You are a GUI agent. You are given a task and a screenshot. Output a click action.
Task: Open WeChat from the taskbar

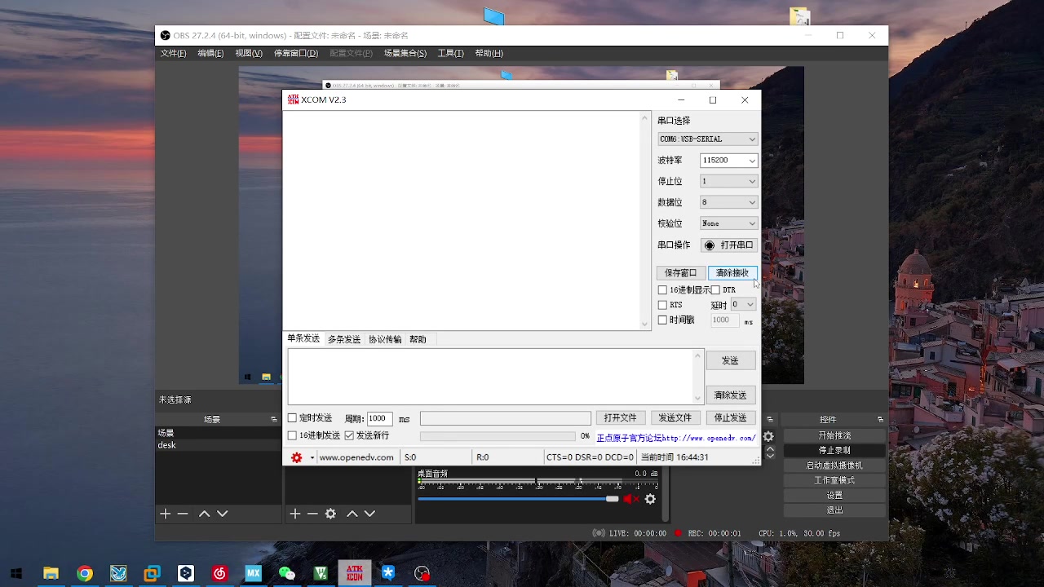coord(286,573)
